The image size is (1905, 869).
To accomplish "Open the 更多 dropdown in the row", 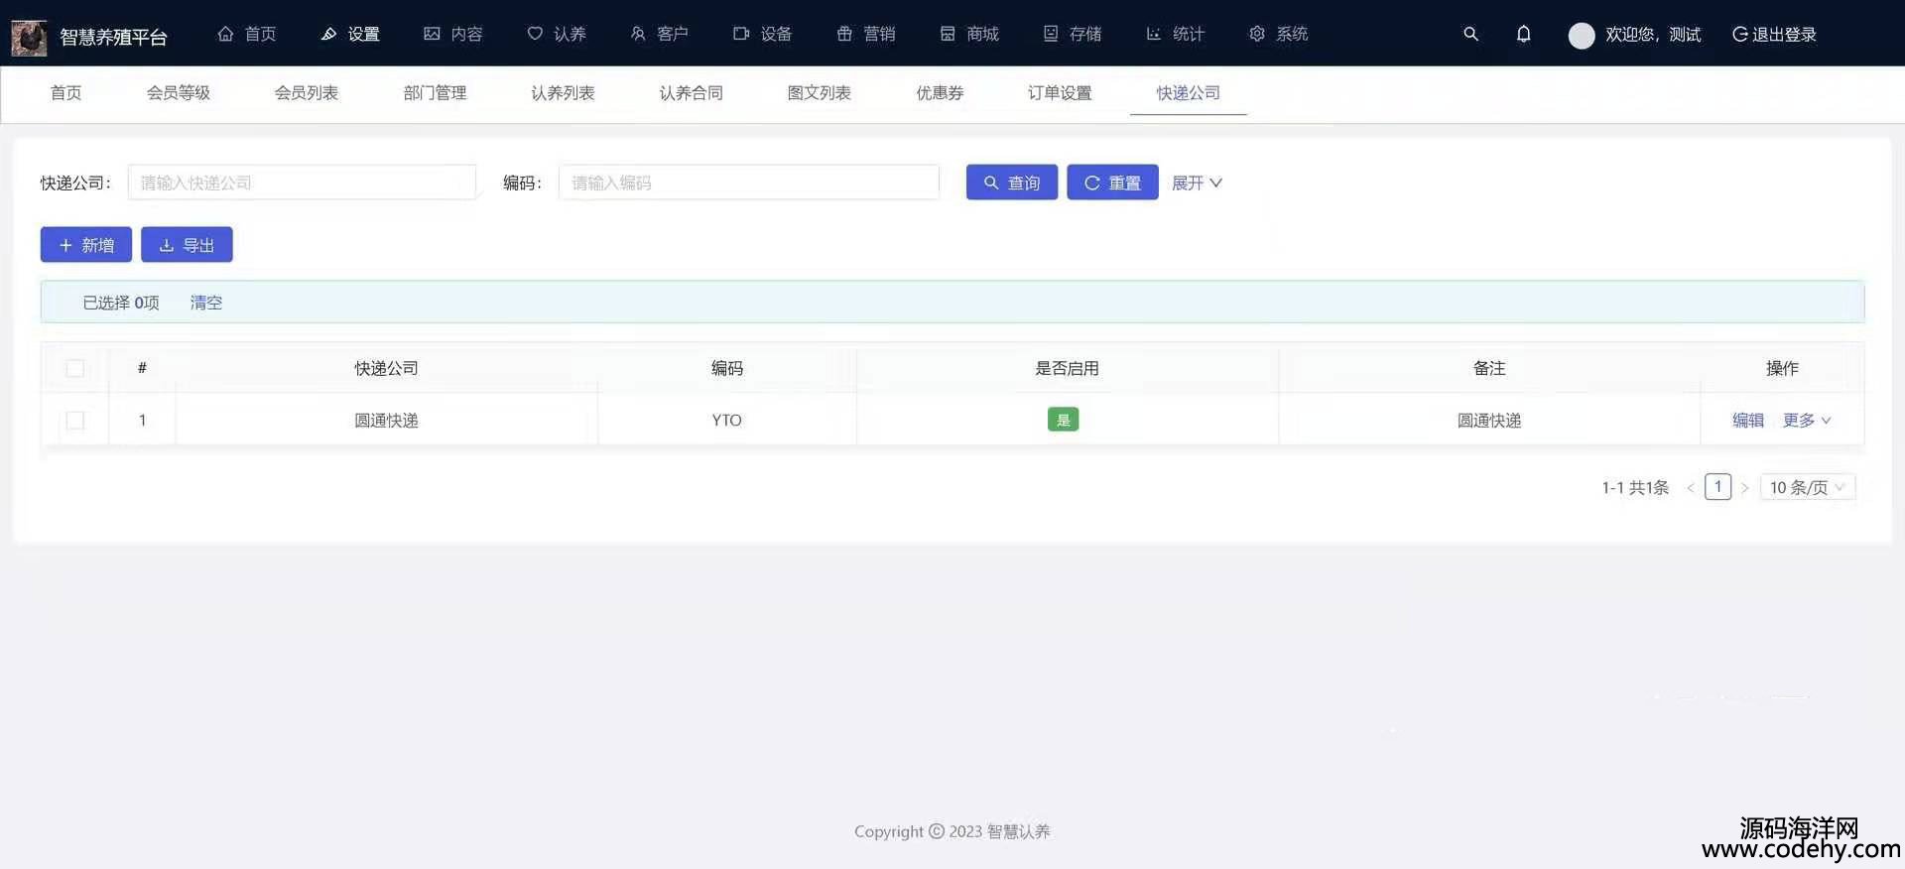I will pos(1806,421).
